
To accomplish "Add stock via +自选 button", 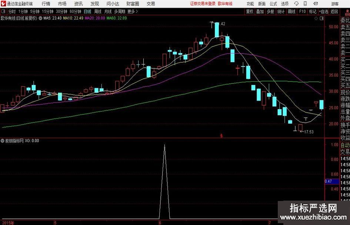I will click(323, 11).
